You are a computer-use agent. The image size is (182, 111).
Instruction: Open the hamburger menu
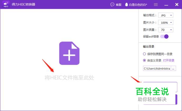(x=156, y=4)
